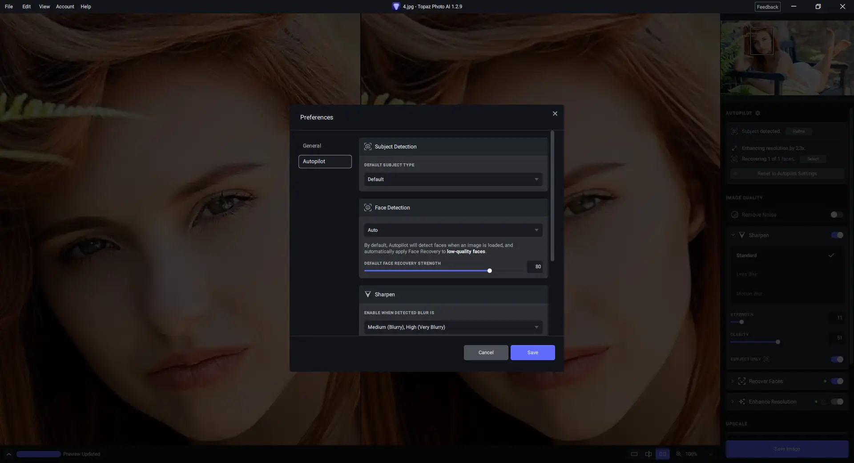This screenshot has width=854, height=463.
Task: Toggle the Enhance Resolution switch
Action: (x=837, y=402)
